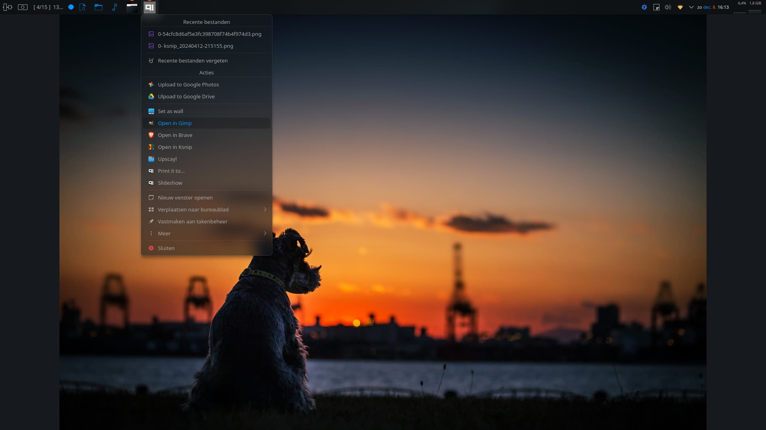Select Set as wall action
The height and width of the screenshot is (430, 766).
[170, 111]
